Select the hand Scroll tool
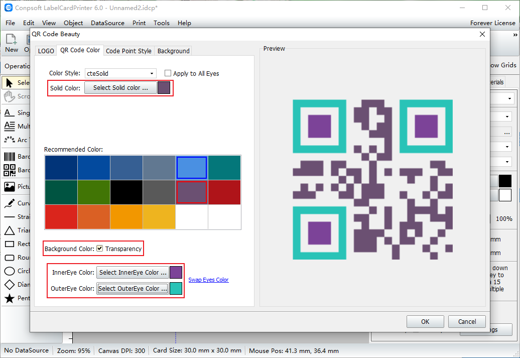520x358 pixels. tap(16, 96)
